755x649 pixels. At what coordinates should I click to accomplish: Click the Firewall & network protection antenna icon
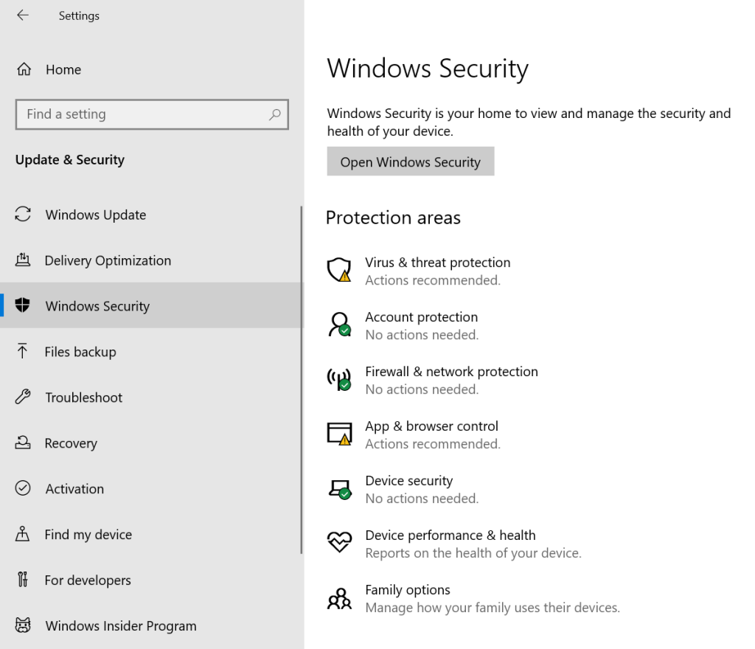339,379
